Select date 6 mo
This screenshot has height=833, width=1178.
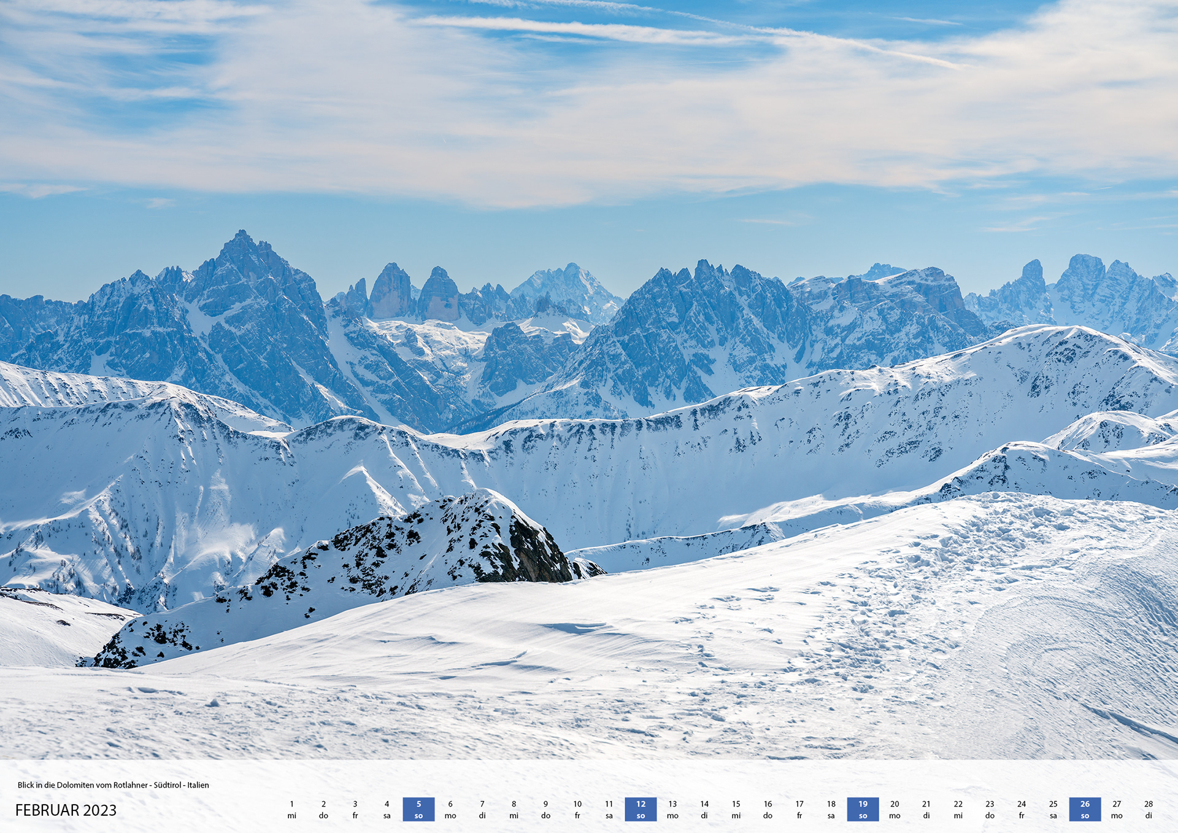(450, 810)
